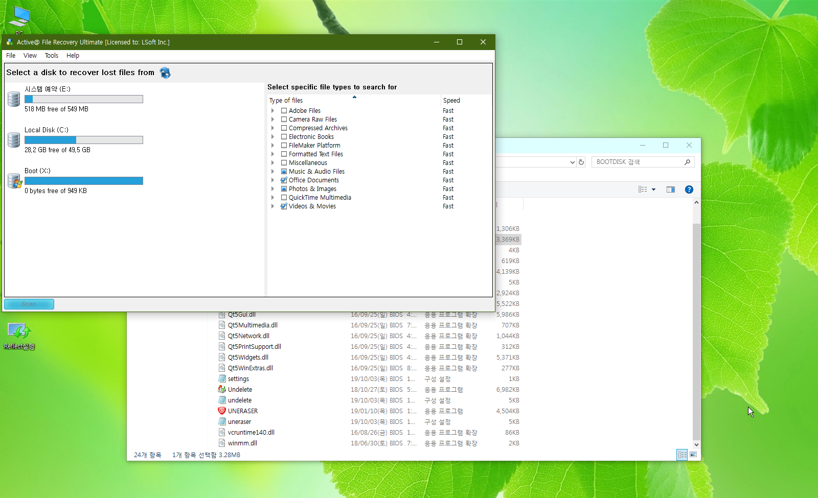Click the settings config file icon
The image size is (818, 498).
click(222, 378)
